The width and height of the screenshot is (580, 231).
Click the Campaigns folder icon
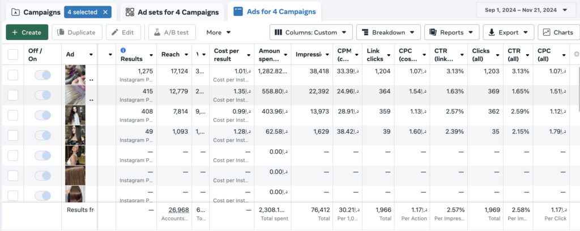click(15, 12)
